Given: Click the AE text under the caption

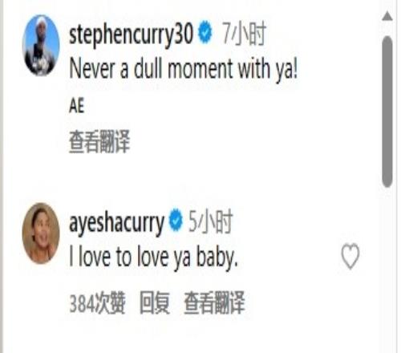Looking at the screenshot, I should (x=77, y=105).
